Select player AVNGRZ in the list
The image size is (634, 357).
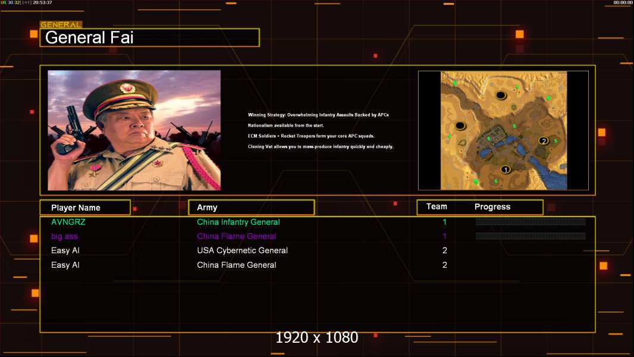[68, 222]
